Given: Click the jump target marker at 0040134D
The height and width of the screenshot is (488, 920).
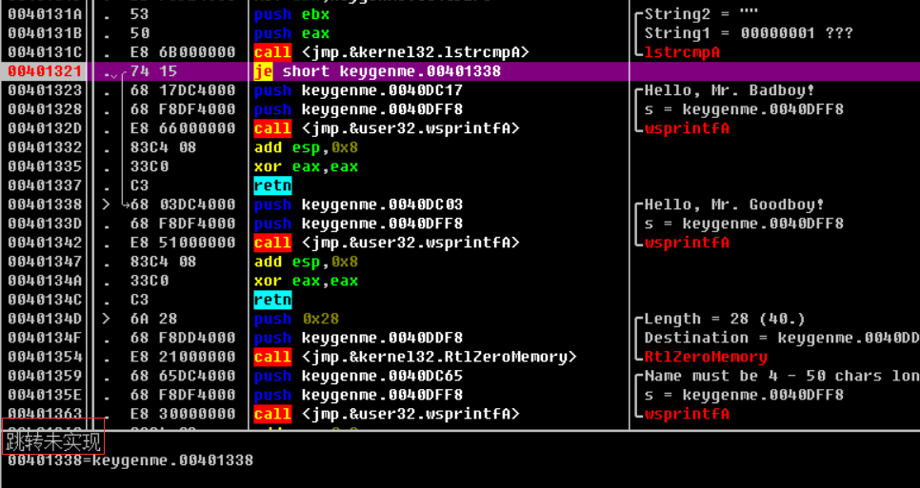Looking at the screenshot, I should (106, 319).
